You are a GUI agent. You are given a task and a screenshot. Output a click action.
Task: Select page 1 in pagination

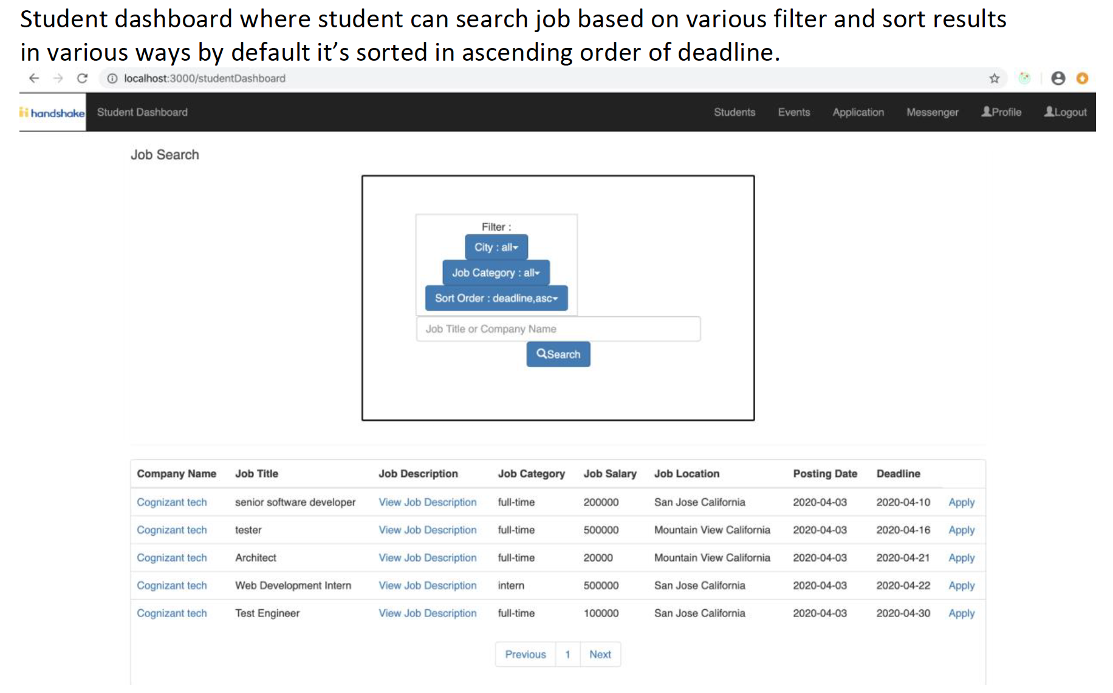coord(567,654)
